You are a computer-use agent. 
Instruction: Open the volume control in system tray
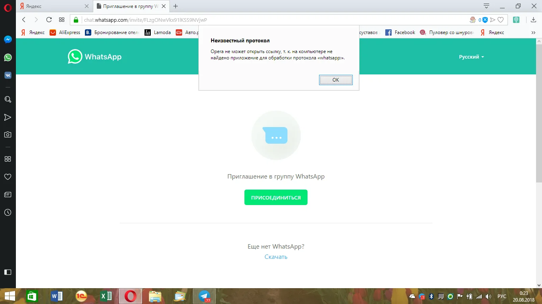tap(488, 296)
